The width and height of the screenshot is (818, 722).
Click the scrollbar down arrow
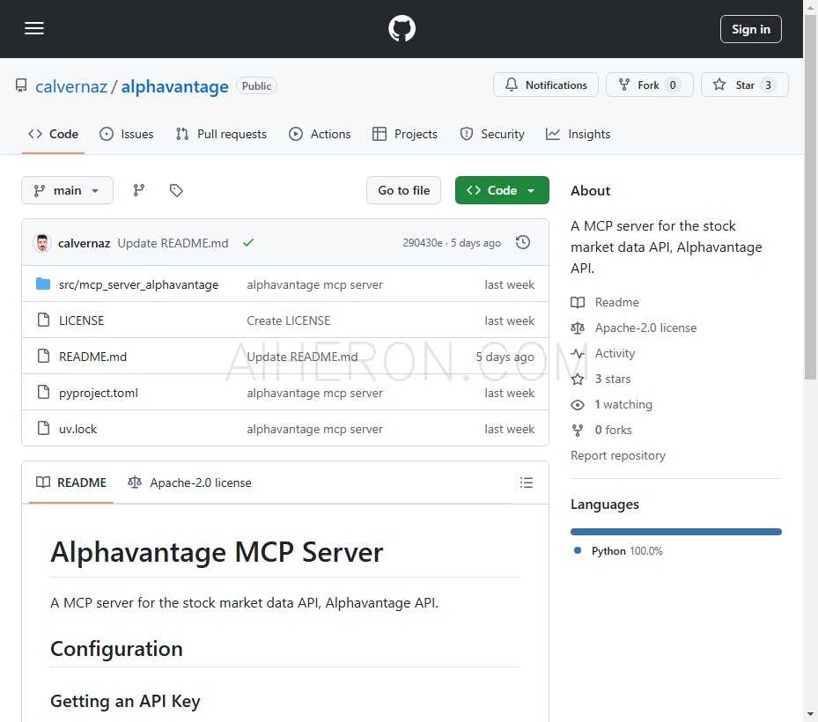810,715
